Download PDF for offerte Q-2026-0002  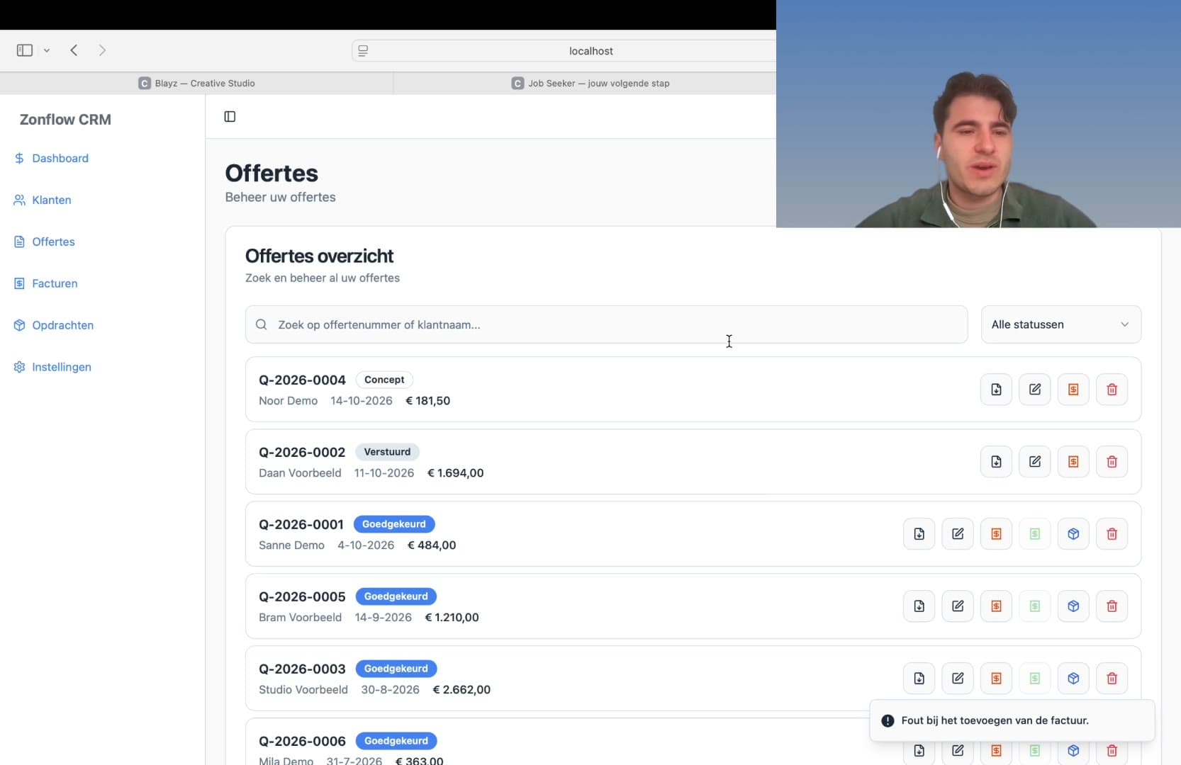click(996, 462)
